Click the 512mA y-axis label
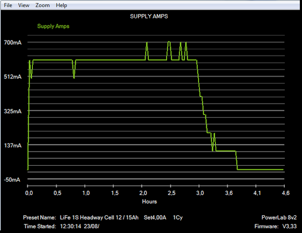Viewport: 302px width, 233px height. tap(13, 77)
